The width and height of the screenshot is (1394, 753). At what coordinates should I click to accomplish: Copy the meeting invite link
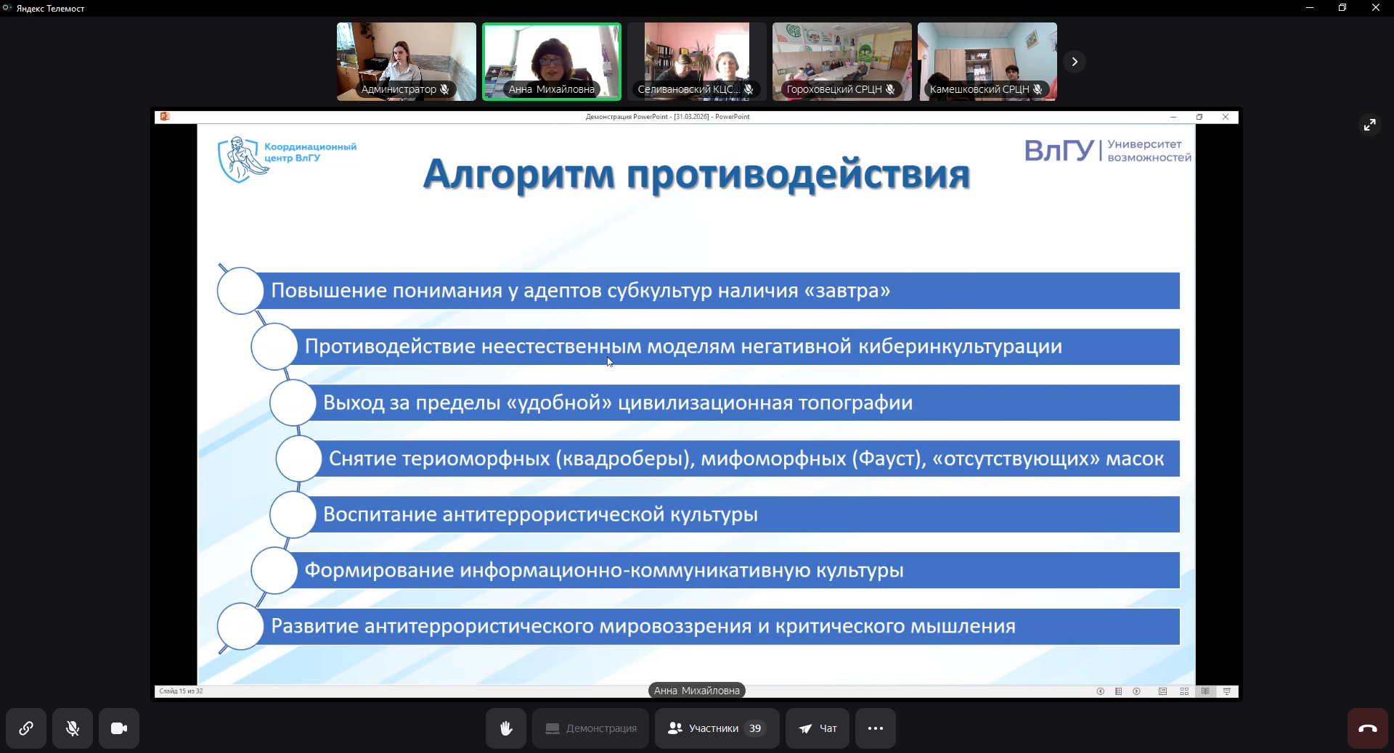(26, 728)
